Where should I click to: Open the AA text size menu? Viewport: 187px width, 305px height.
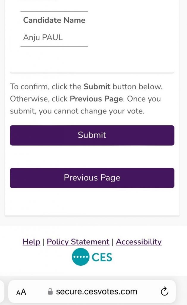point(21,292)
